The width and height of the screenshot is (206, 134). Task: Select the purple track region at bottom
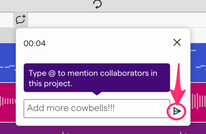click(x=103, y=130)
